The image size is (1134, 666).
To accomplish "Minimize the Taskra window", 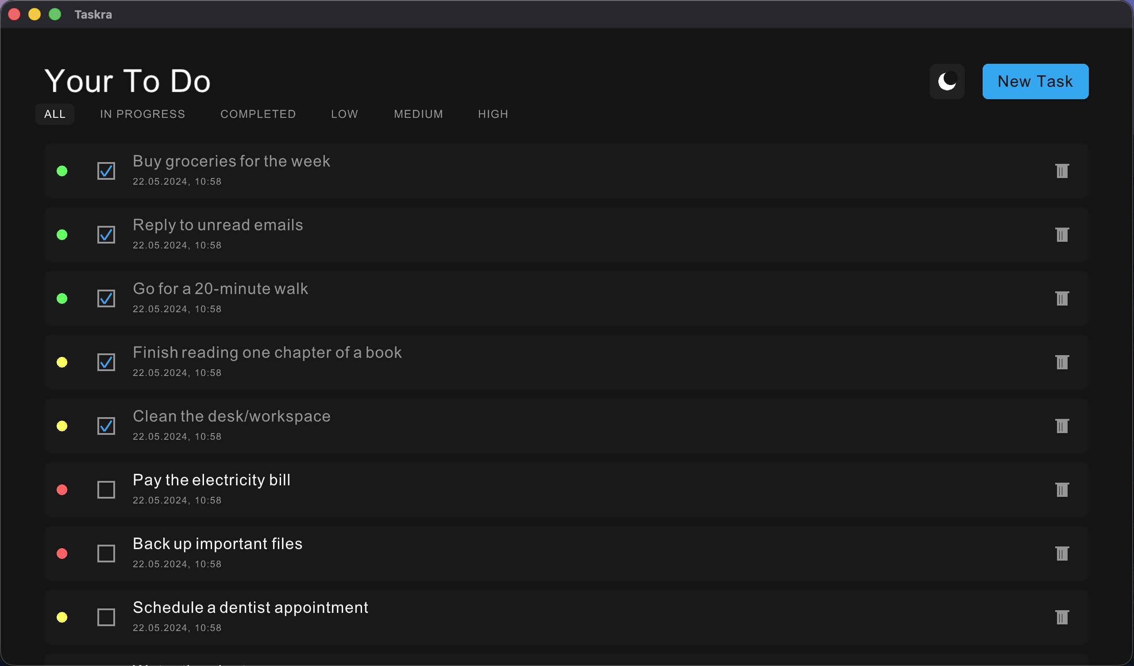I will click(35, 15).
